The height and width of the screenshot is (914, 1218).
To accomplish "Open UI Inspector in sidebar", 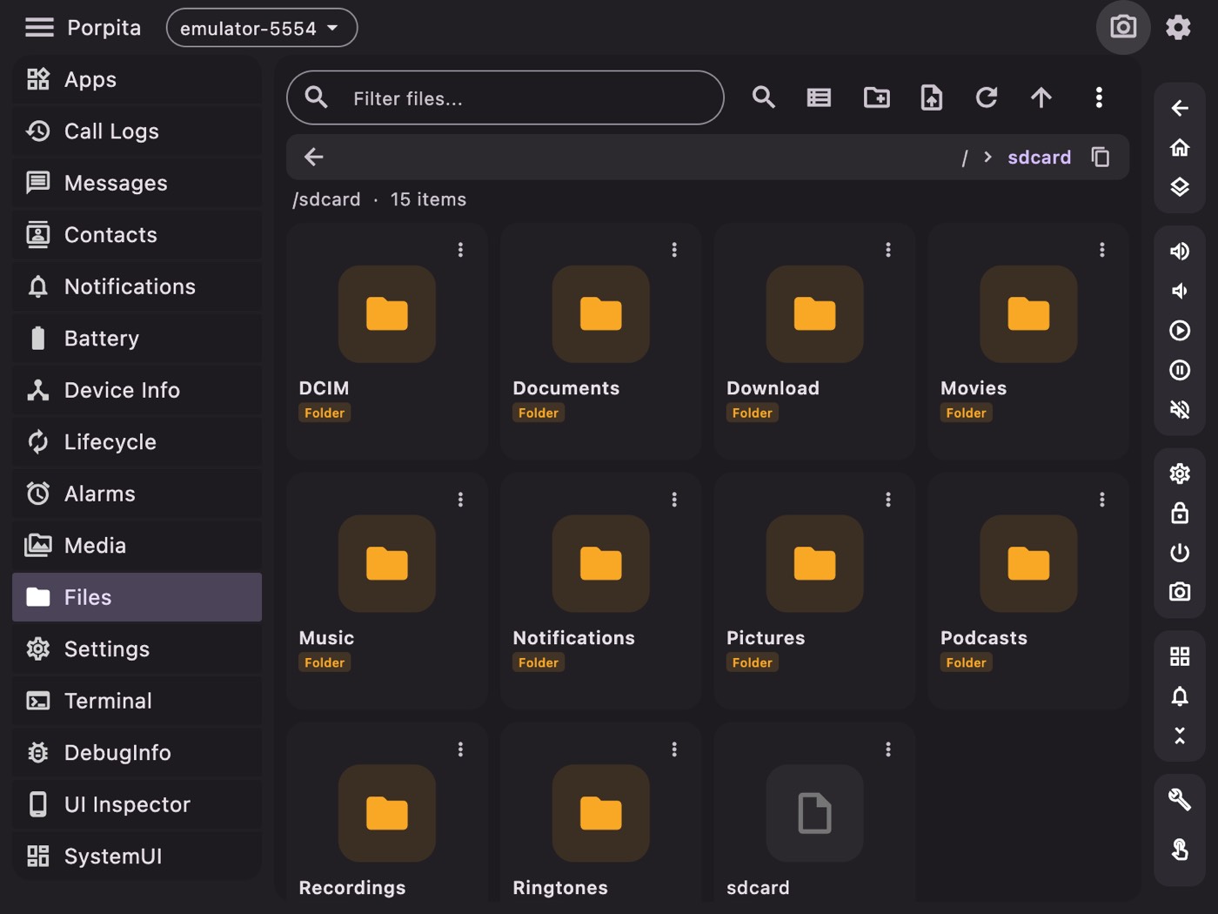I will pyautogui.click(x=137, y=804).
